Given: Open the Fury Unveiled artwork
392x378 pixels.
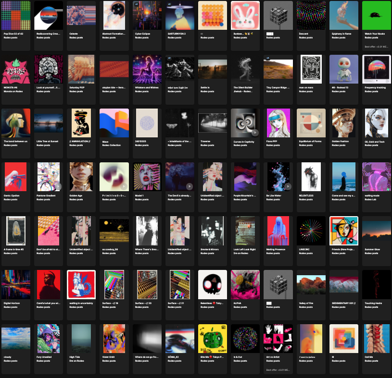Looking at the screenshot, I should [x=49, y=339].
